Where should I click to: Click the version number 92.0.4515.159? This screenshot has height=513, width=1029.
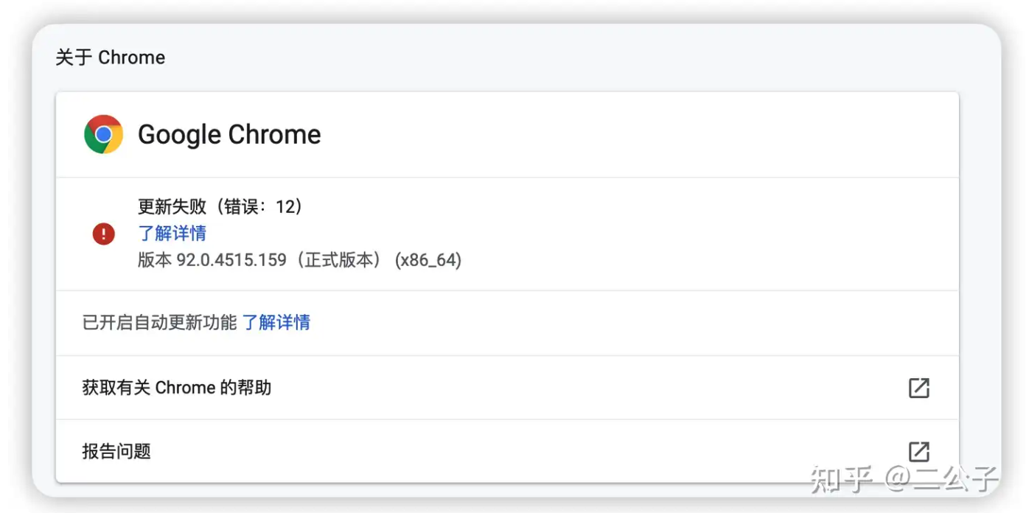tap(231, 260)
